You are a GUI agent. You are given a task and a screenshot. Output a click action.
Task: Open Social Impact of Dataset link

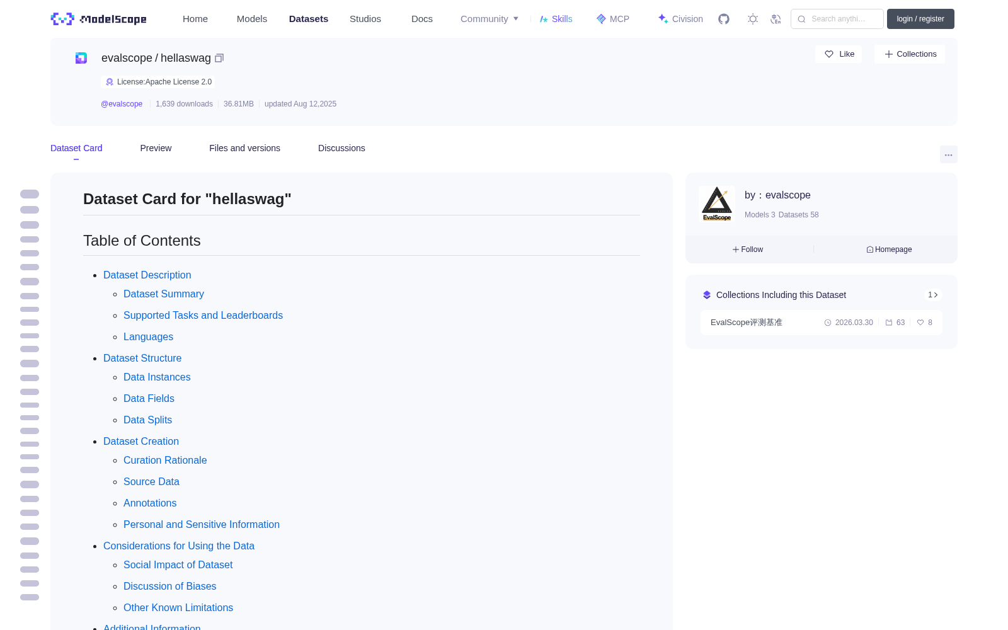[178, 564]
